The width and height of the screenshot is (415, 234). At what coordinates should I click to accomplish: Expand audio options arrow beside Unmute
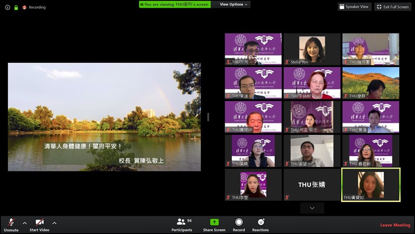(25, 223)
